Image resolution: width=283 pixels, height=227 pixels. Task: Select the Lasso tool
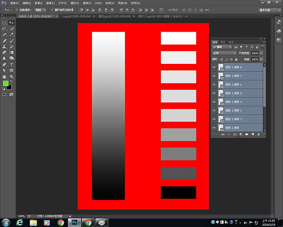click(x=4, y=28)
